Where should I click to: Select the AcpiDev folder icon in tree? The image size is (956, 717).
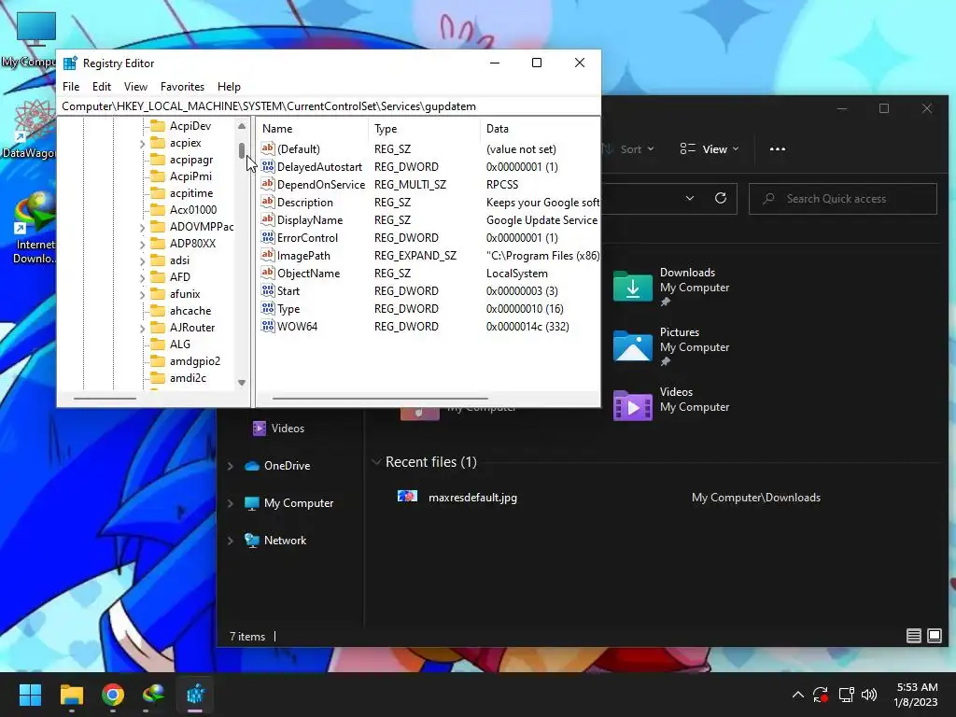tap(158, 126)
